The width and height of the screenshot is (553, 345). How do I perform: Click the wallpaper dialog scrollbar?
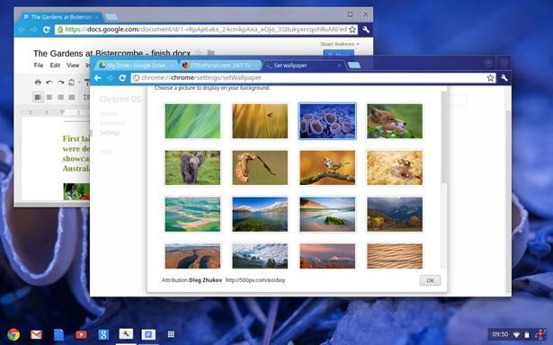443,137
